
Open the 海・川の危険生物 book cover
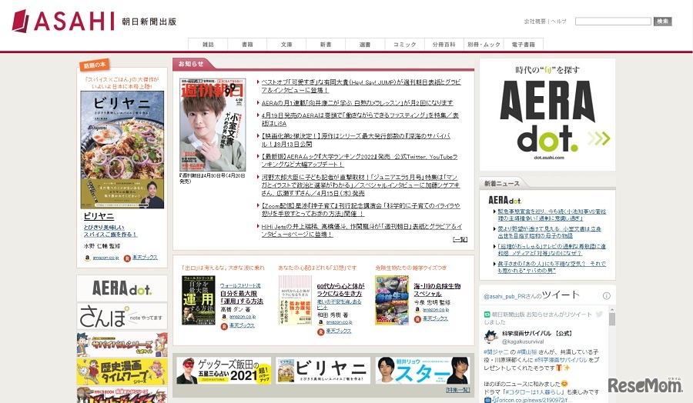pyautogui.click(x=392, y=300)
